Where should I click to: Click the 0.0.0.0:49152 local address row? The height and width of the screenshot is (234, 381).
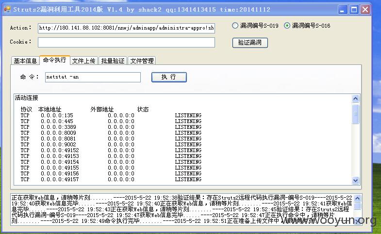[x=60, y=150]
